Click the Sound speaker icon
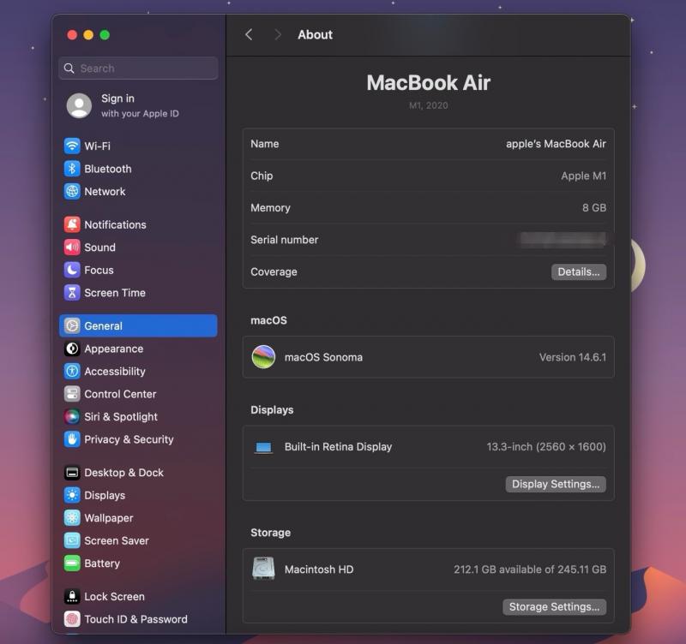This screenshot has height=644, width=686. (x=72, y=247)
